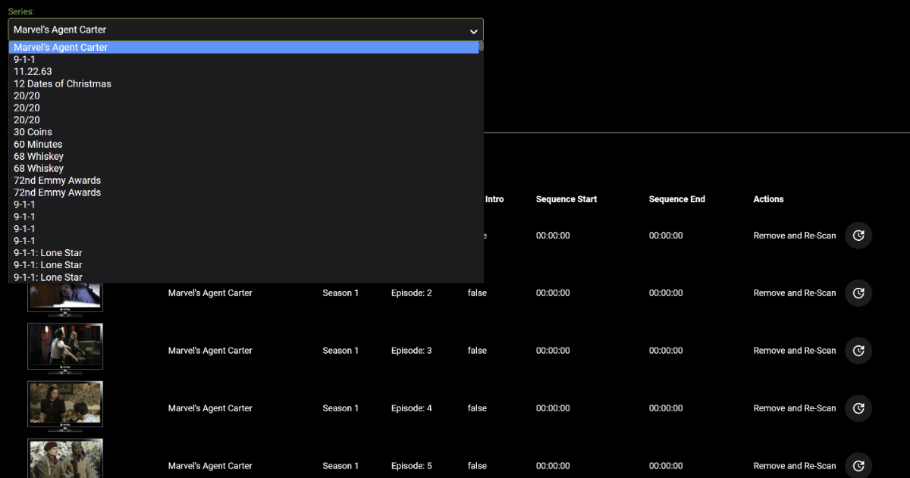Select 30 Coins from the series options
This screenshot has height=478, width=910.
33,132
